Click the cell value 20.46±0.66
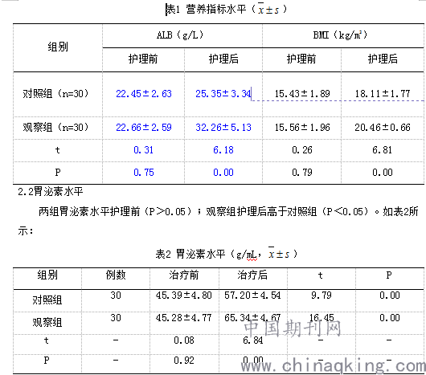426x375 pixels. tap(383, 128)
